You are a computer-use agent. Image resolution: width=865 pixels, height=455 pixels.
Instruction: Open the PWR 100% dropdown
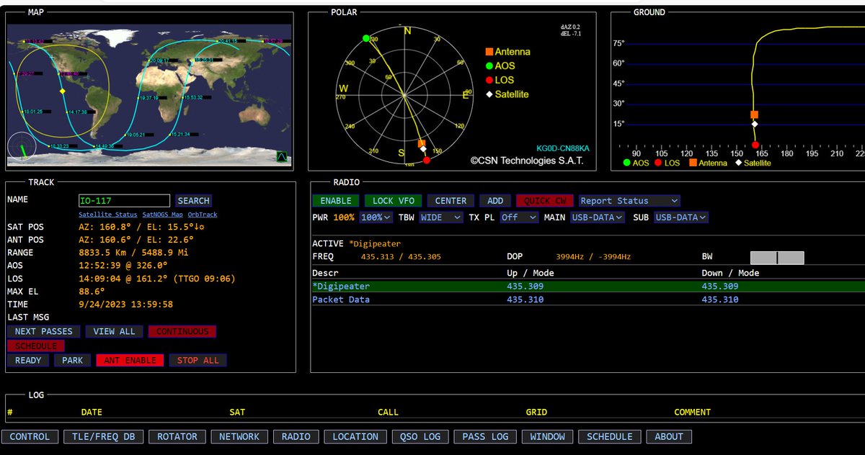coord(376,217)
